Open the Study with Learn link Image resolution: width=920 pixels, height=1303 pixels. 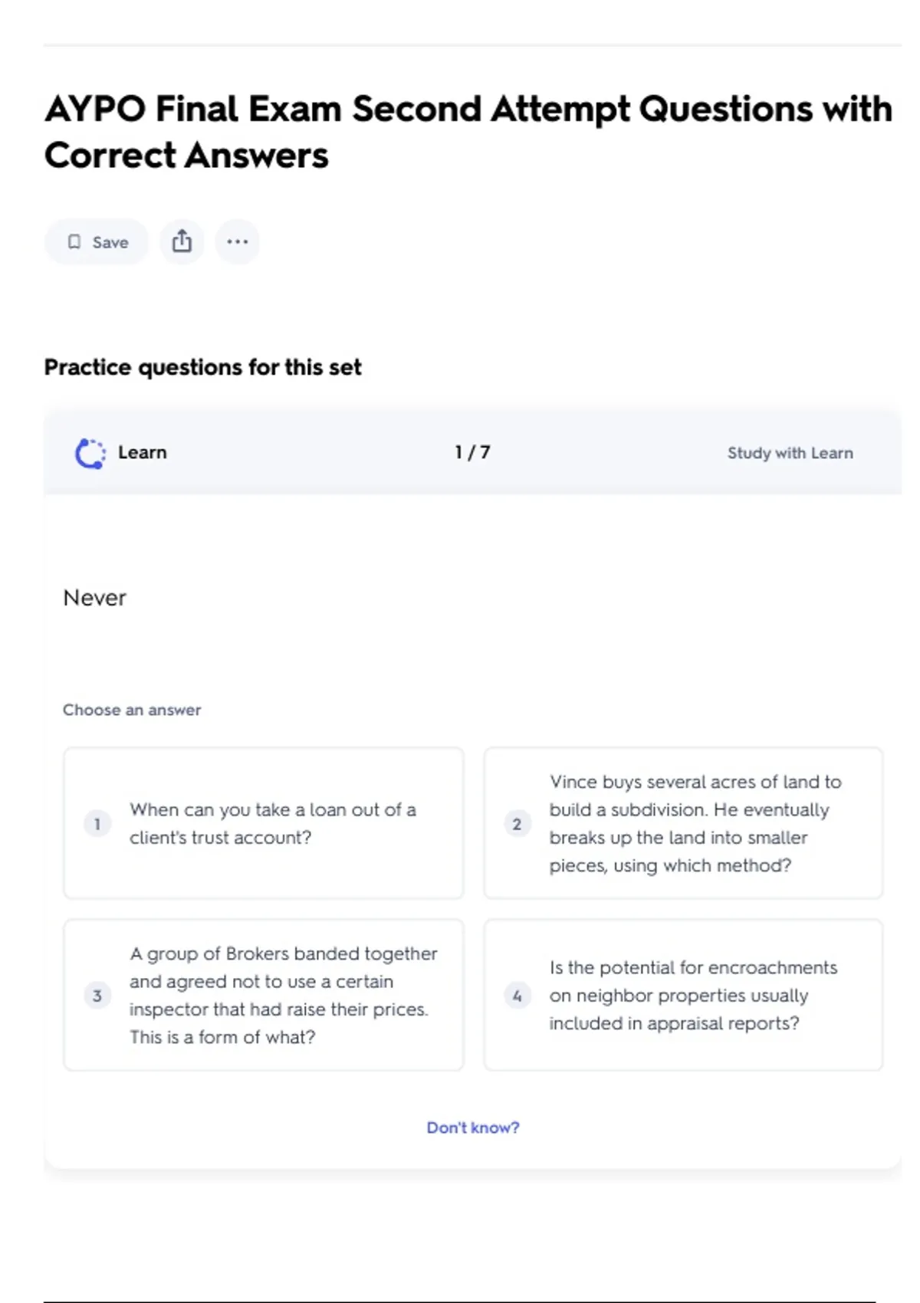pos(790,453)
